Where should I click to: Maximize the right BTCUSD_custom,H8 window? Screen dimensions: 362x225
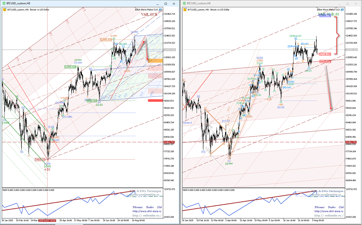click(x=348, y=3)
